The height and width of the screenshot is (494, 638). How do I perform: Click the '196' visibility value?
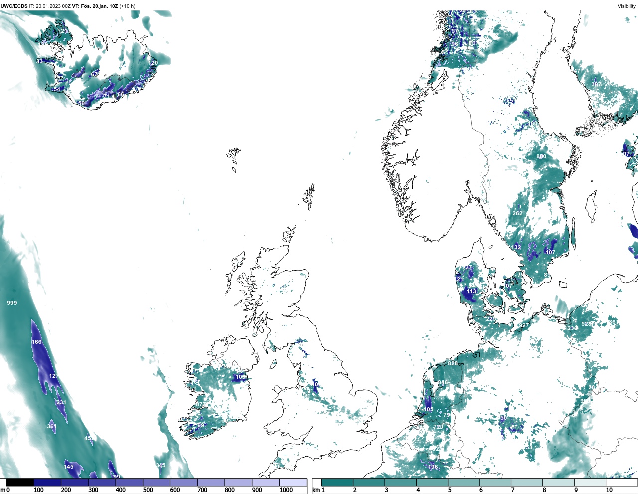click(x=433, y=467)
